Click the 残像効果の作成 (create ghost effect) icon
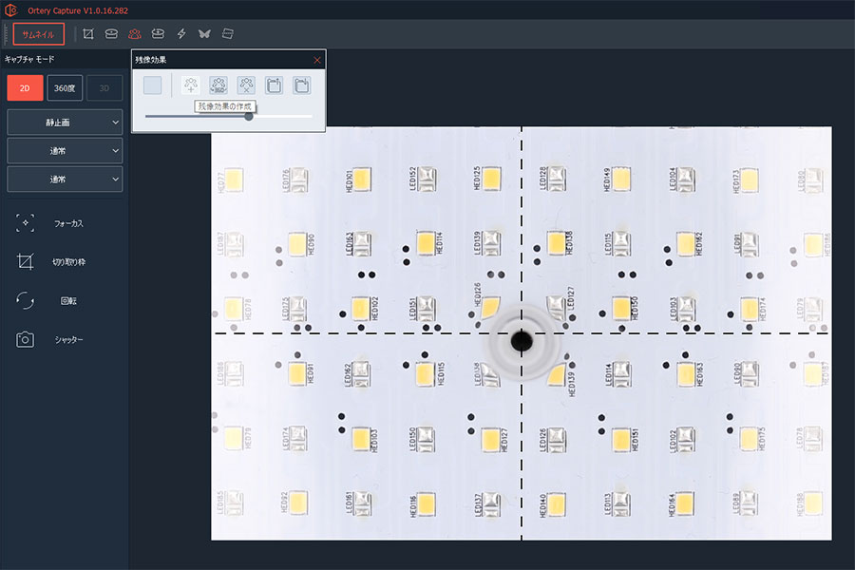Image resolution: width=855 pixels, height=570 pixels. [x=191, y=85]
